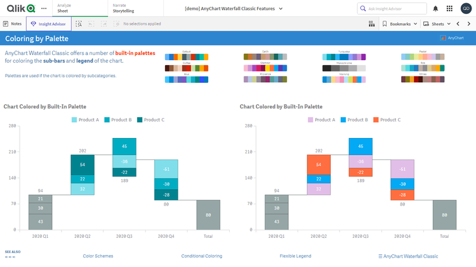Switch to the Narrate Storytelling tab
The image size is (476, 267).
(x=124, y=8)
